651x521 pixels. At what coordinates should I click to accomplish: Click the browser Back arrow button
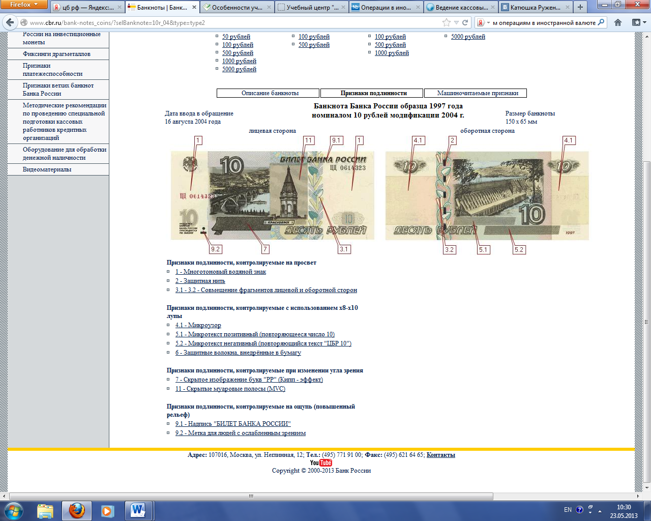[x=10, y=22]
